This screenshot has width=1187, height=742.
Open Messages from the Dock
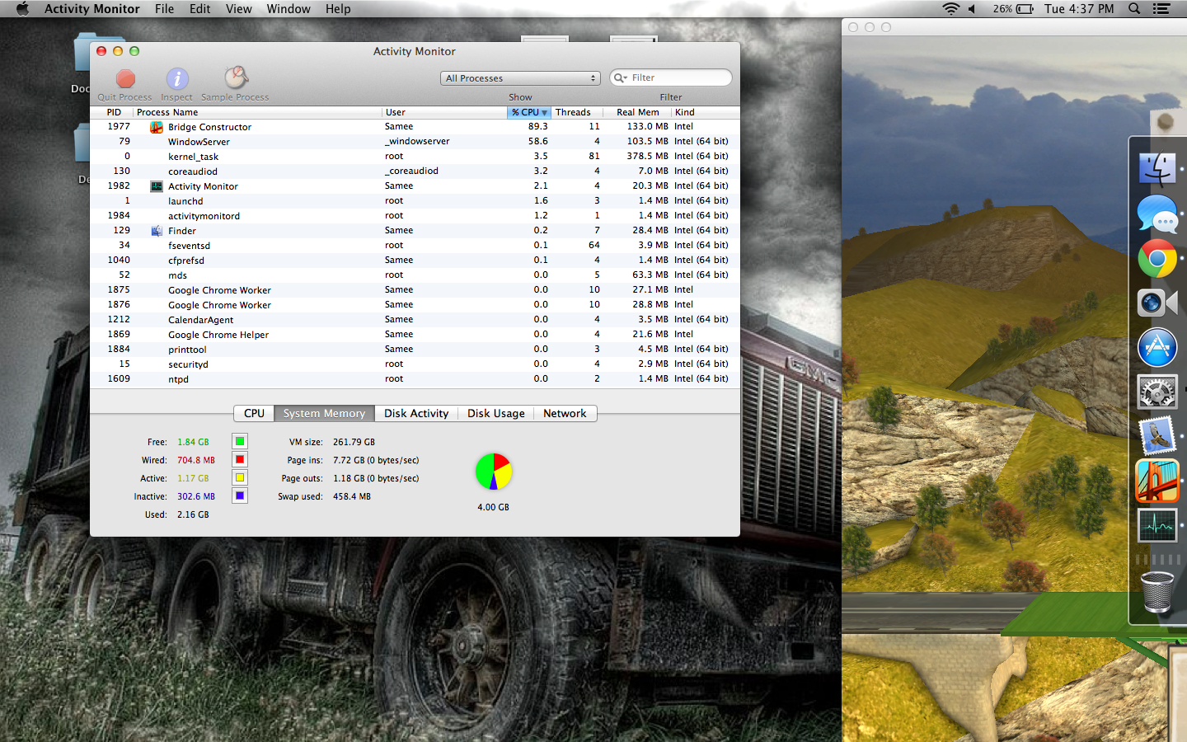(x=1157, y=214)
